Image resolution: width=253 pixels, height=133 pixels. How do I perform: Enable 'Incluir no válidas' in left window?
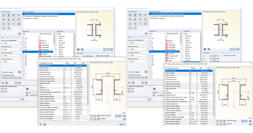click(2, 72)
